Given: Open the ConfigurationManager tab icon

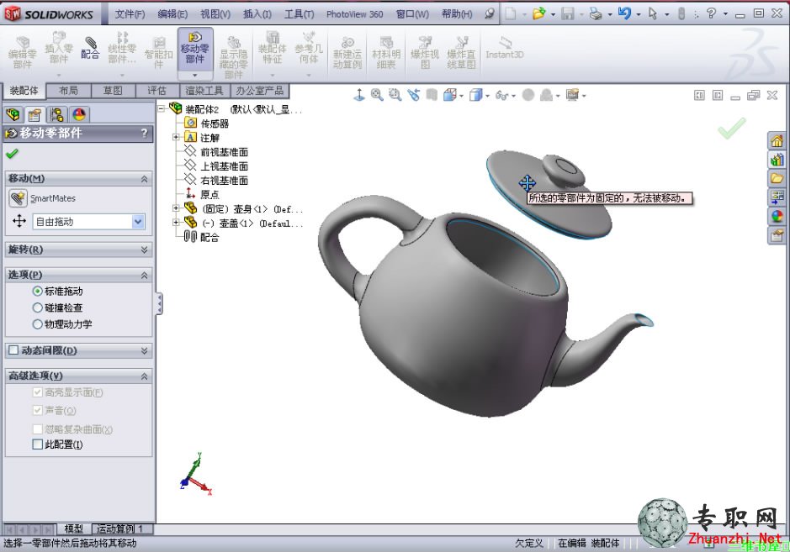Looking at the screenshot, I should pyautogui.click(x=56, y=115).
